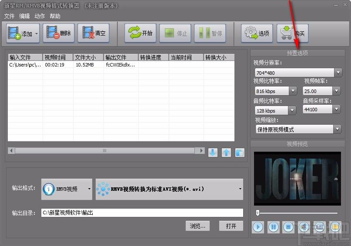This screenshot has width=351, height=246.
Task: Play the preview video
Action: pos(257,227)
